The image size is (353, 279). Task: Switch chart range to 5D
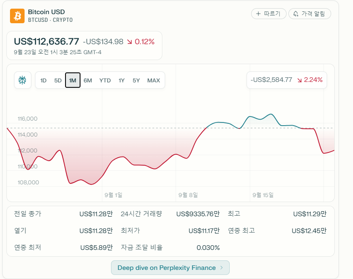[58, 81]
